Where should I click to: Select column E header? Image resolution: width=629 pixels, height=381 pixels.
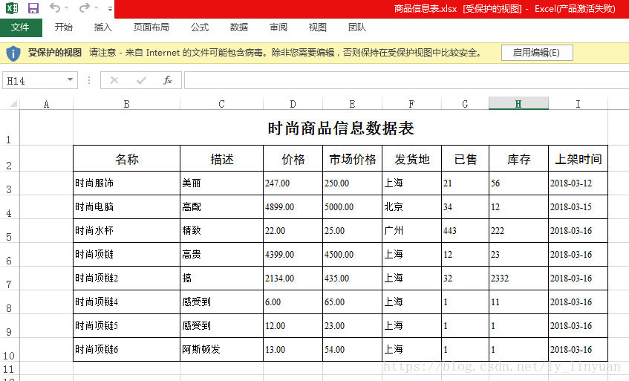(x=352, y=104)
